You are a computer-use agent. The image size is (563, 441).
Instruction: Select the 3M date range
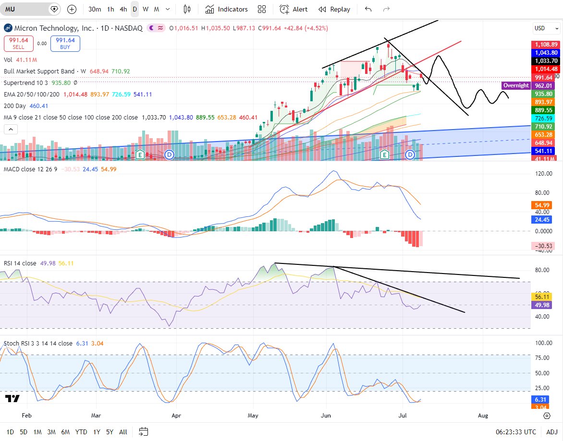pyautogui.click(x=51, y=432)
